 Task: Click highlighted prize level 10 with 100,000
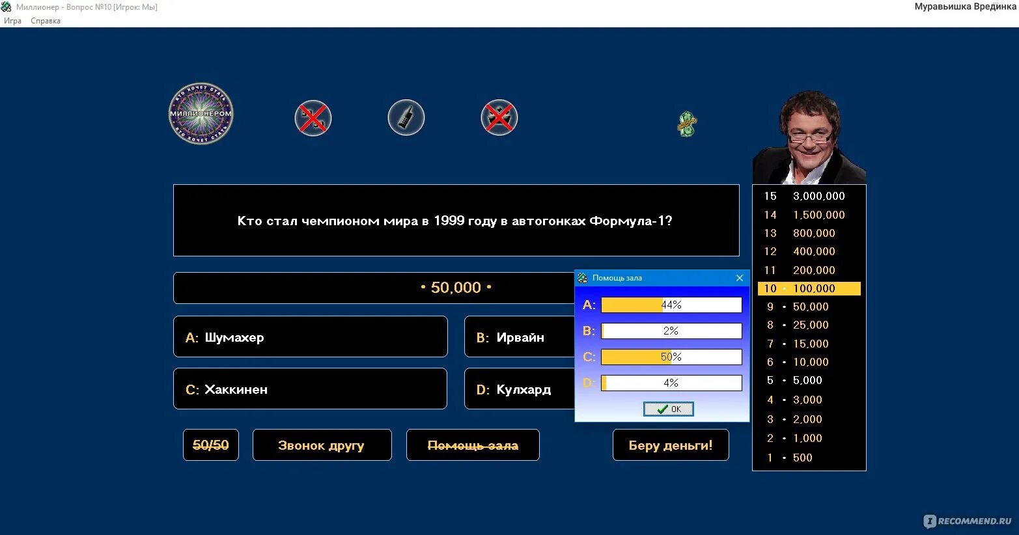tap(809, 288)
